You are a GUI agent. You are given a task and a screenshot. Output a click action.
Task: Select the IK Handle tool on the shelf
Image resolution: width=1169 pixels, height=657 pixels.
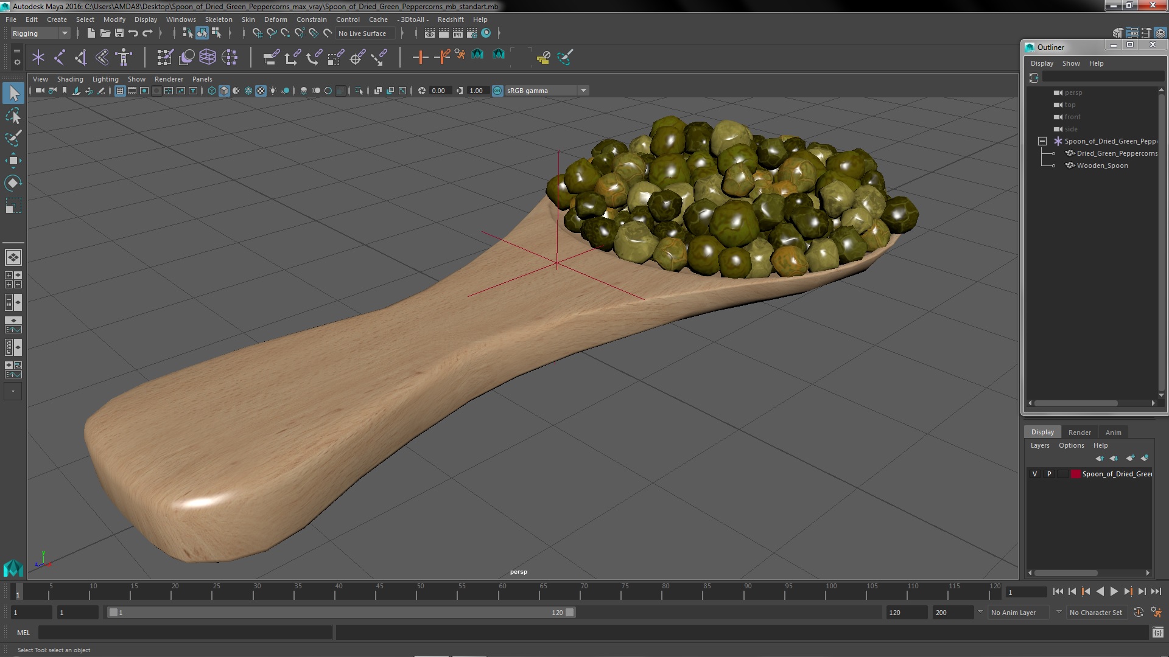coord(81,58)
